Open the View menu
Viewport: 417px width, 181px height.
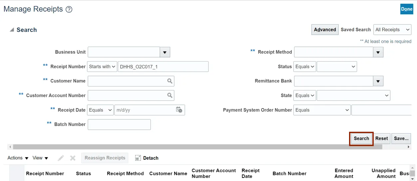point(40,158)
